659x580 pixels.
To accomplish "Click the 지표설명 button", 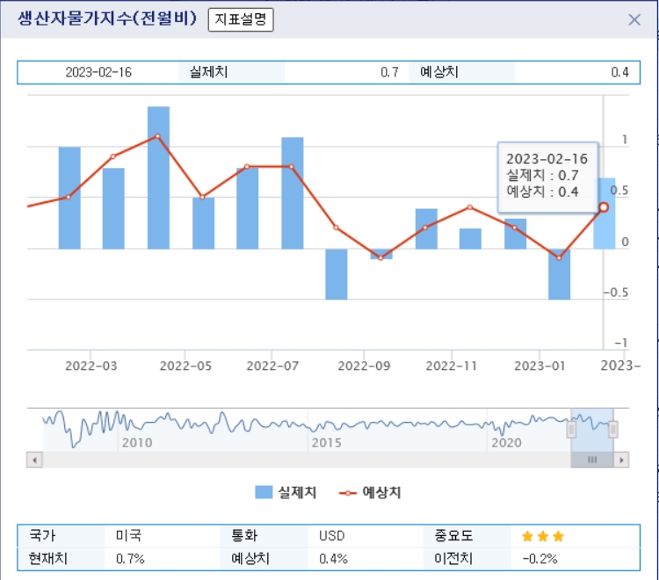I will click(x=241, y=19).
